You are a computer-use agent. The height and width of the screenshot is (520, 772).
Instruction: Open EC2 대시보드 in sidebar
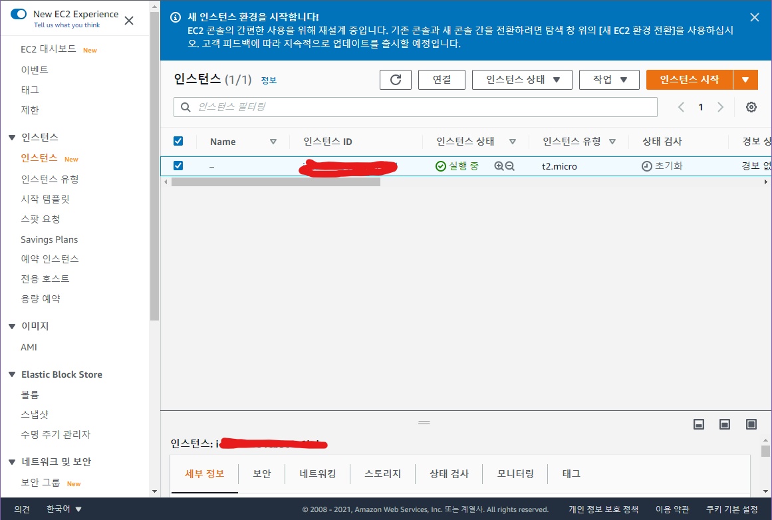point(49,49)
